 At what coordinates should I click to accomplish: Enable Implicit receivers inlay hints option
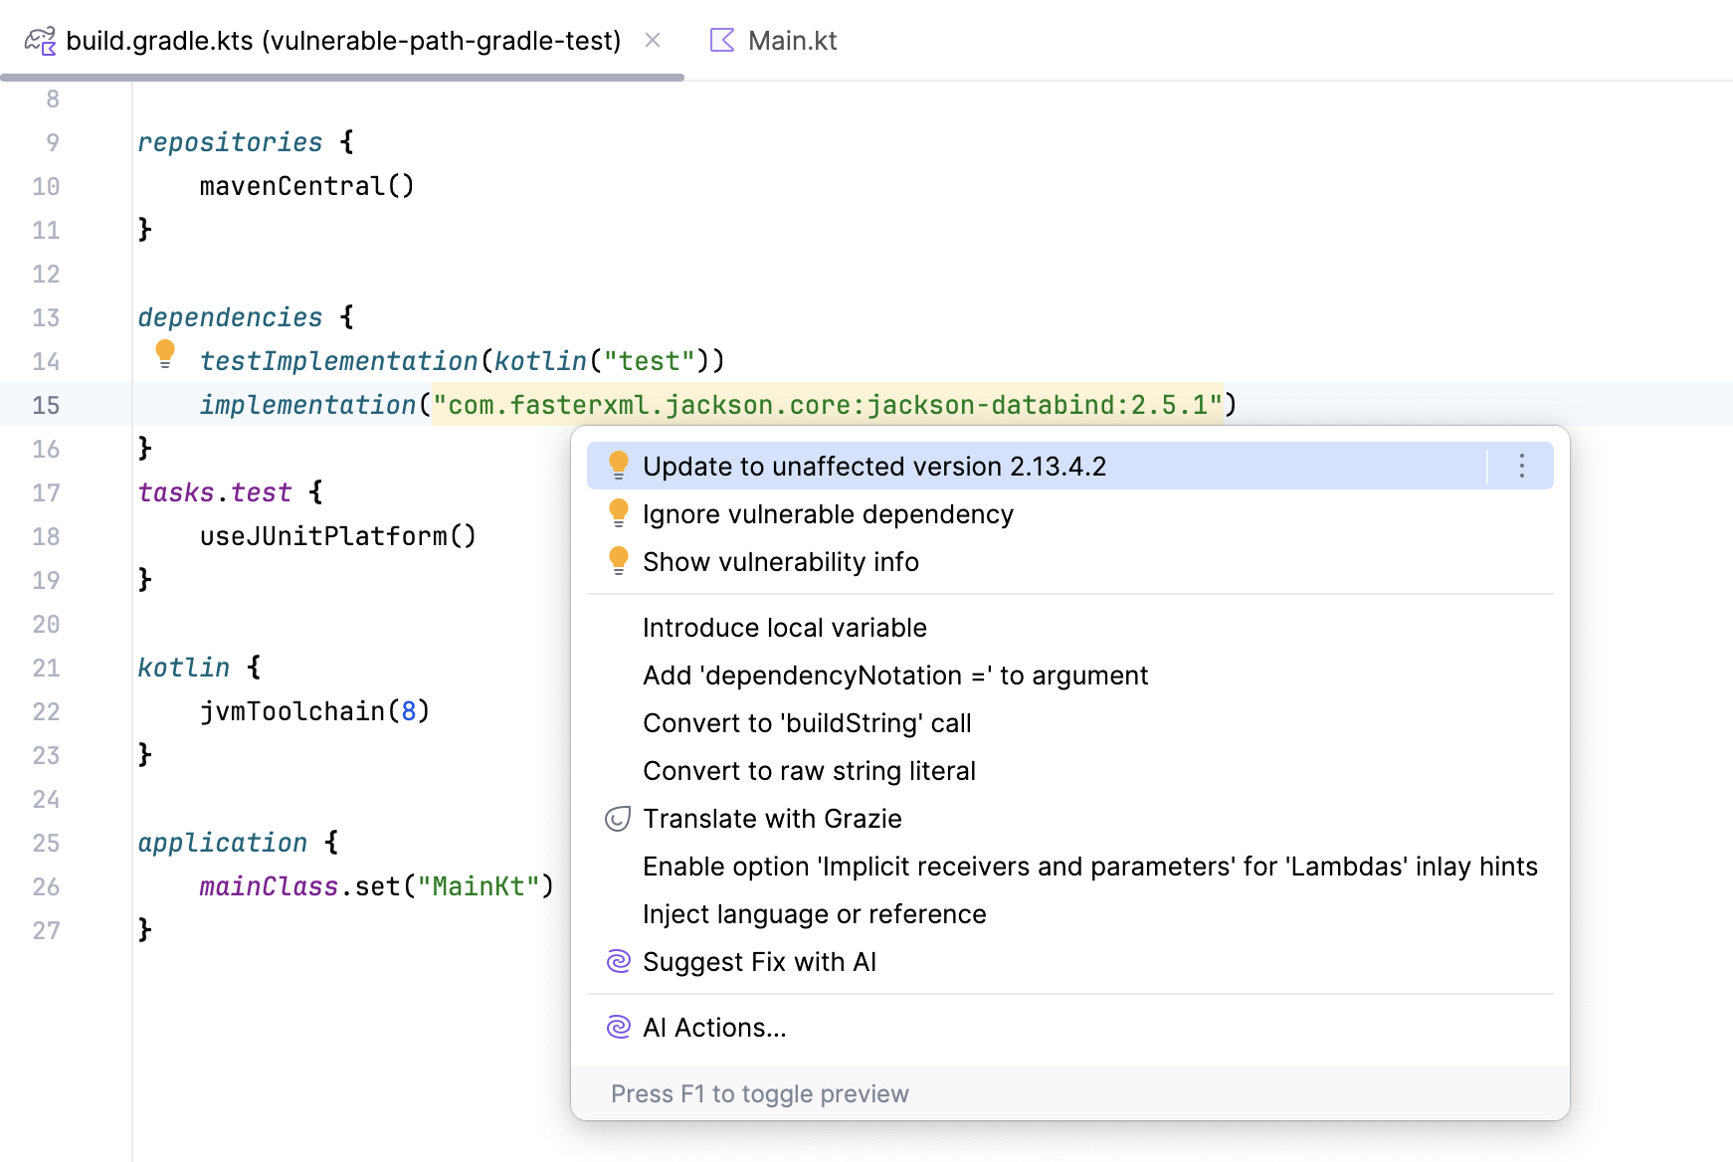(1089, 867)
